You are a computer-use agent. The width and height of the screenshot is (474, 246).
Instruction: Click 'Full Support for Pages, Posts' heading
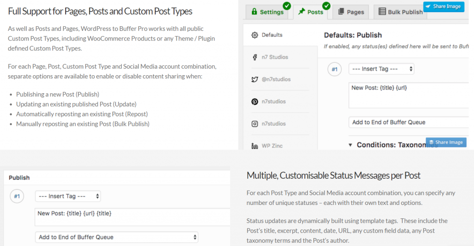coord(100,11)
